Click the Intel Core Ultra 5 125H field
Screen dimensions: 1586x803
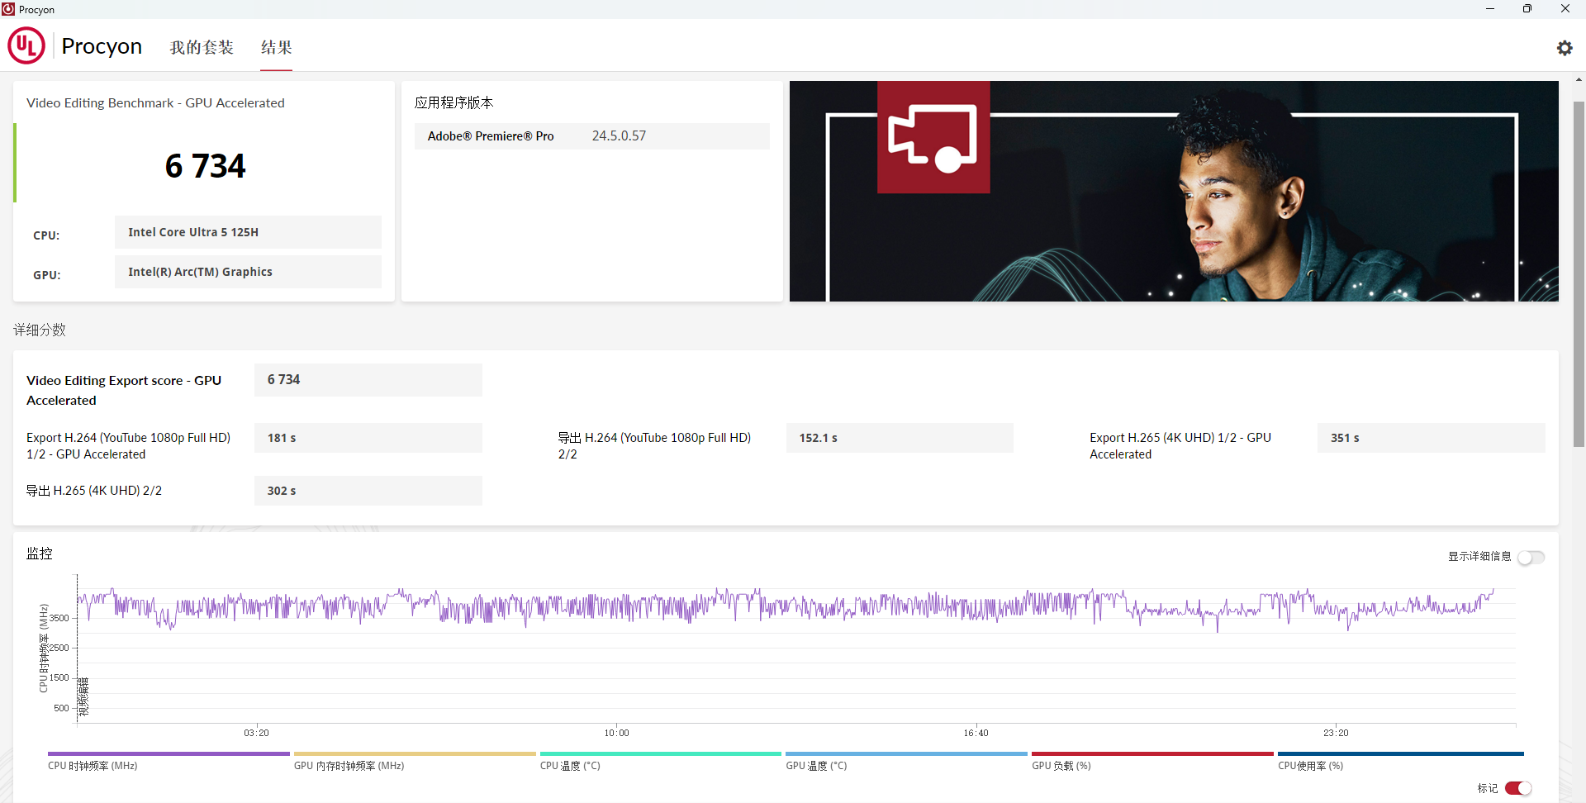pyautogui.click(x=248, y=232)
